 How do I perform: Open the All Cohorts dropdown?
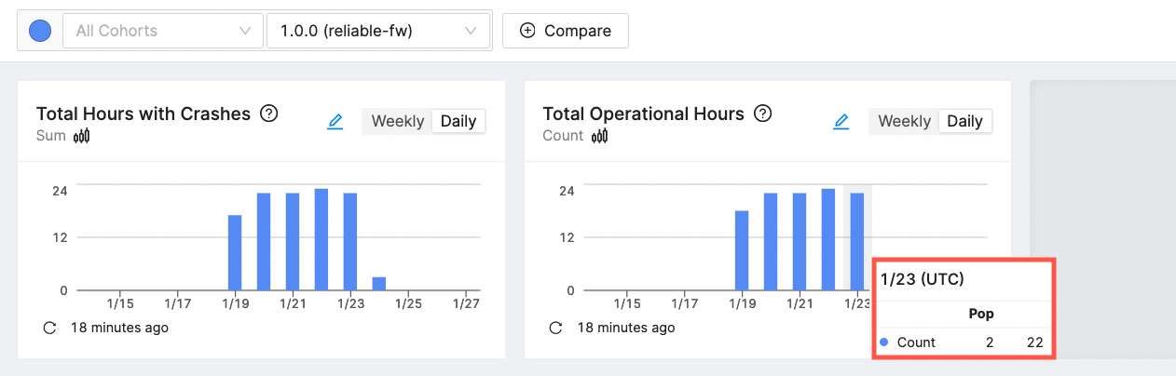click(x=162, y=31)
